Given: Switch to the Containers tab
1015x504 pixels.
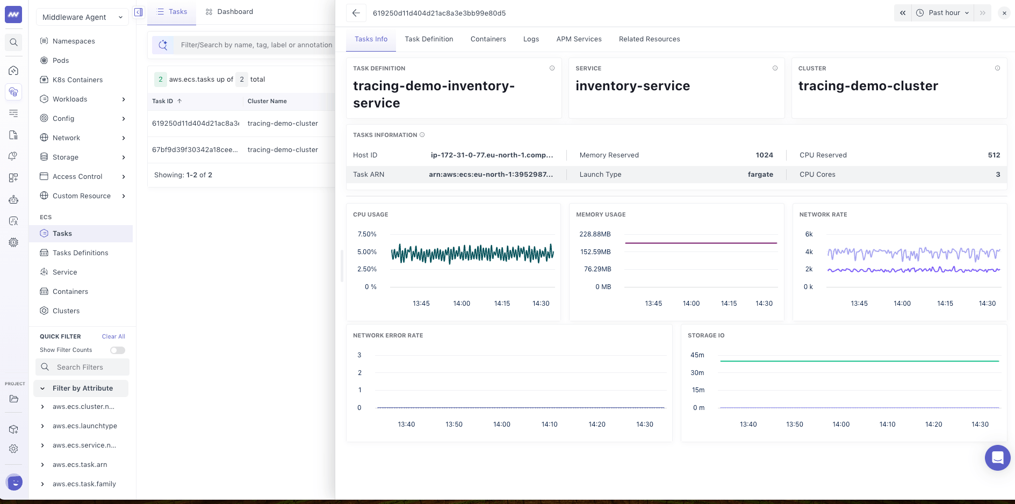Looking at the screenshot, I should [488, 39].
